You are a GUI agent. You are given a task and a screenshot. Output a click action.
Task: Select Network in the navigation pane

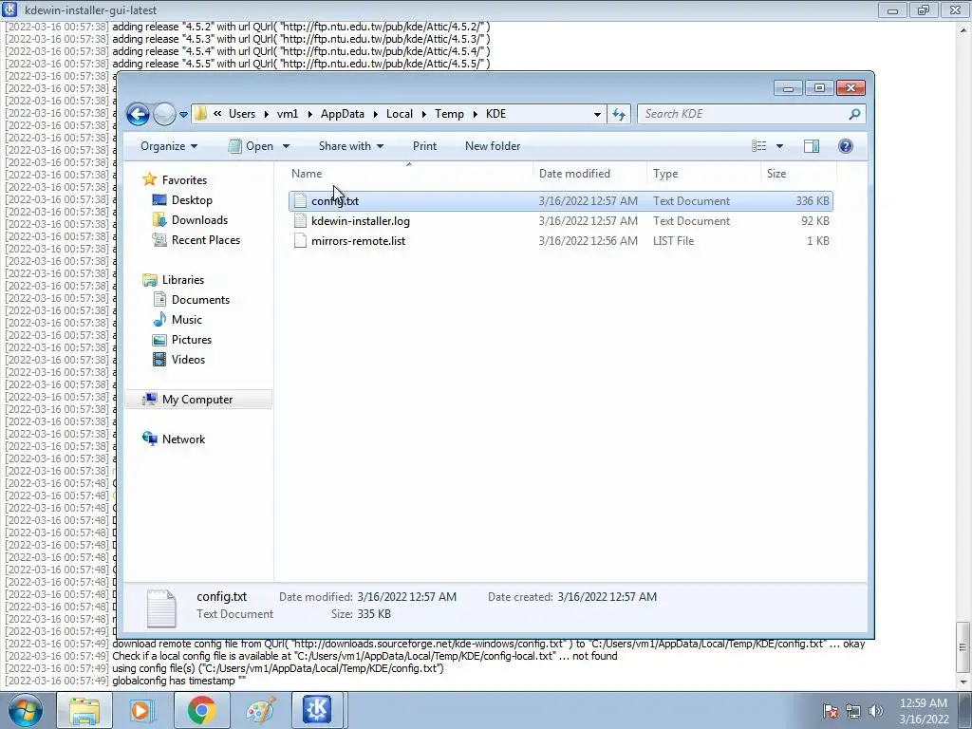pos(183,439)
